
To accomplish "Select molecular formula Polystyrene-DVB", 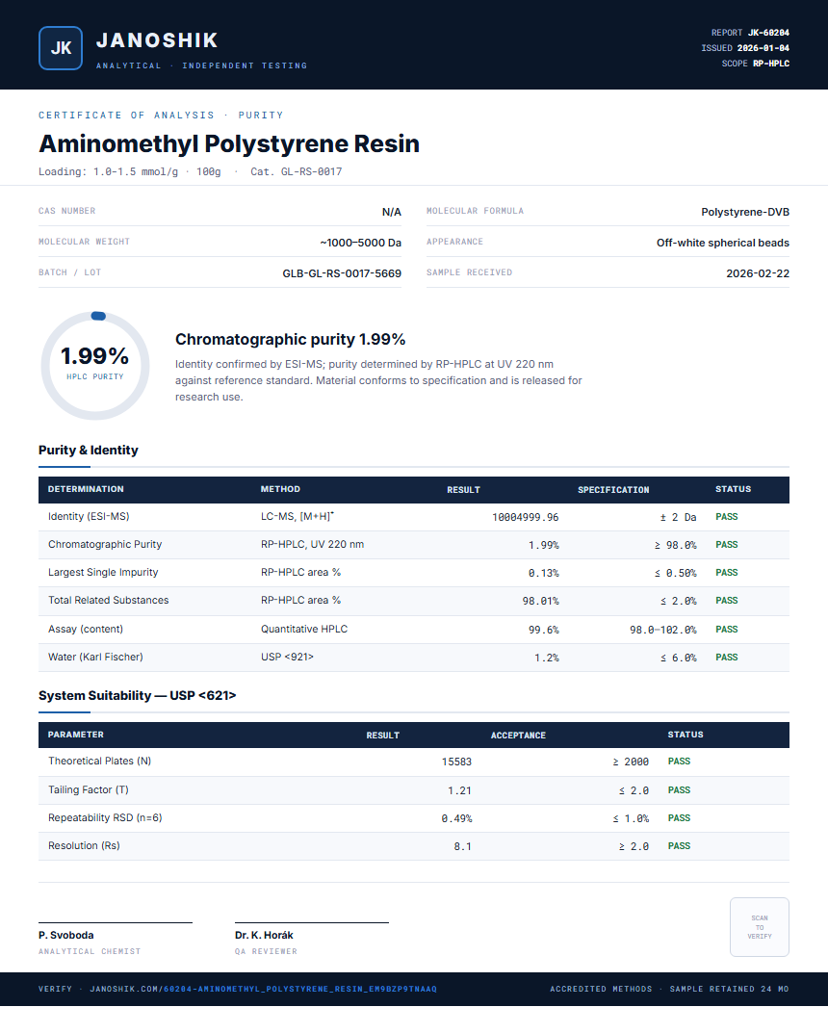I will [x=745, y=212].
